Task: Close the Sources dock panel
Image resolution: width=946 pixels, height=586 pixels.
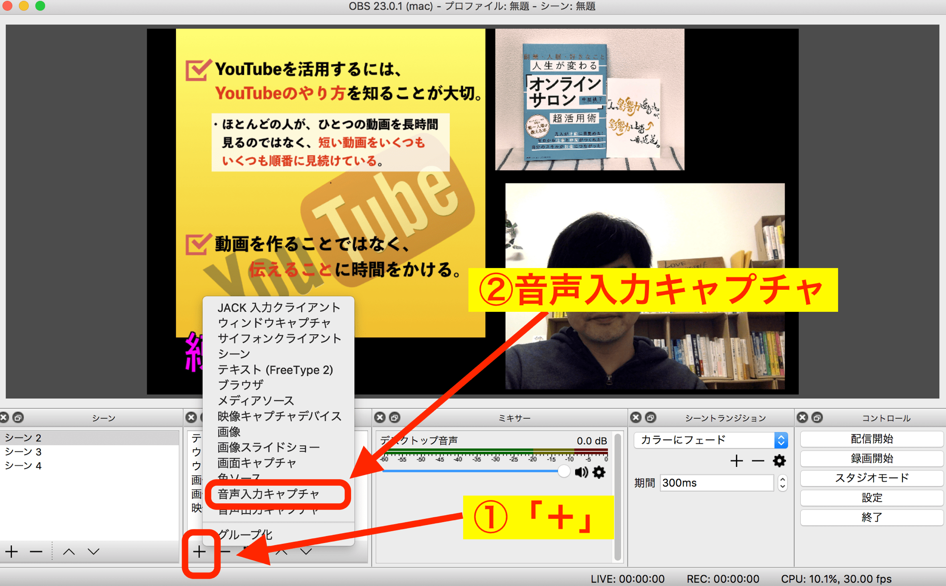Action: coord(191,417)
